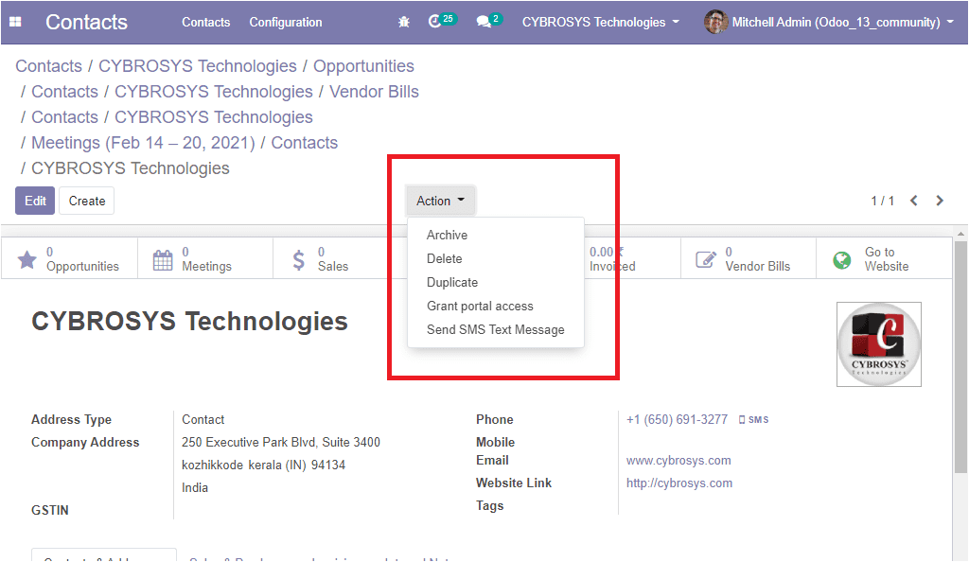Click the Go to Website globe icon

point(841,260)
